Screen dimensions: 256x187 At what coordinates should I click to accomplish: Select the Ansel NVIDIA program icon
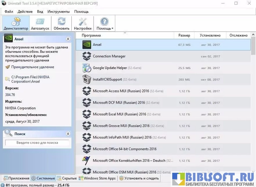[x=87, y=45]
